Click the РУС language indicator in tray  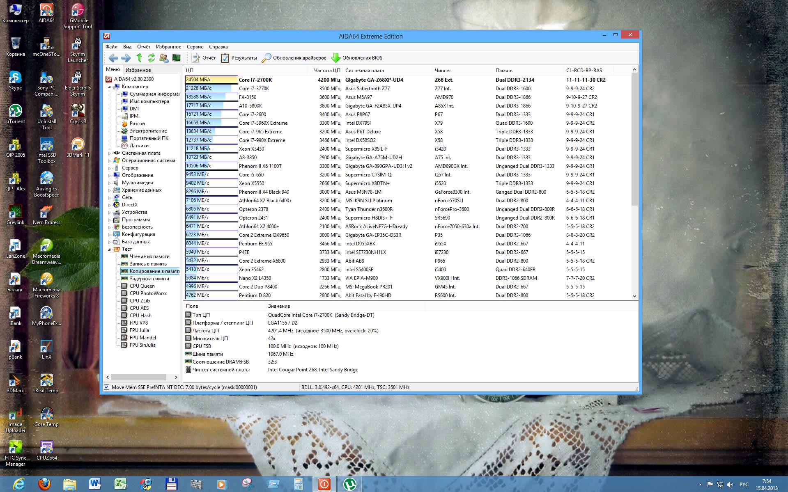(x=744, y=485)
